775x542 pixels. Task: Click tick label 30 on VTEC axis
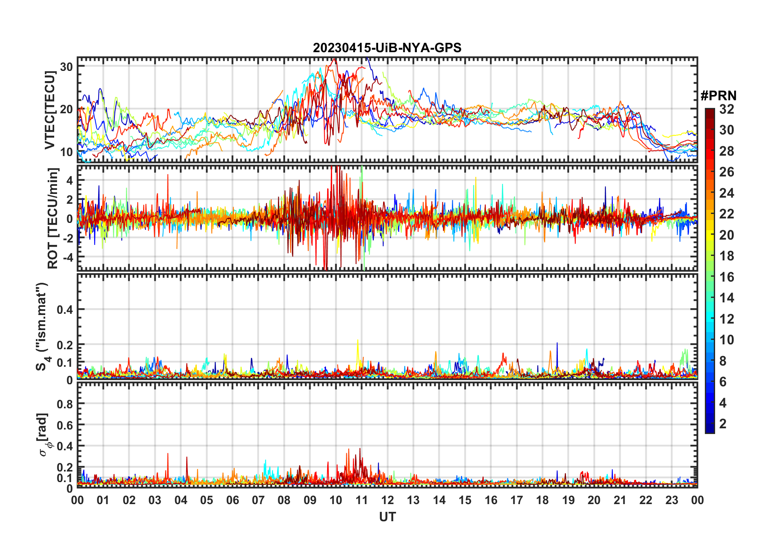tap(66, 67)
